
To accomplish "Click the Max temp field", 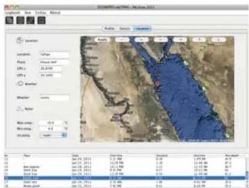I will tap(51, 123).
